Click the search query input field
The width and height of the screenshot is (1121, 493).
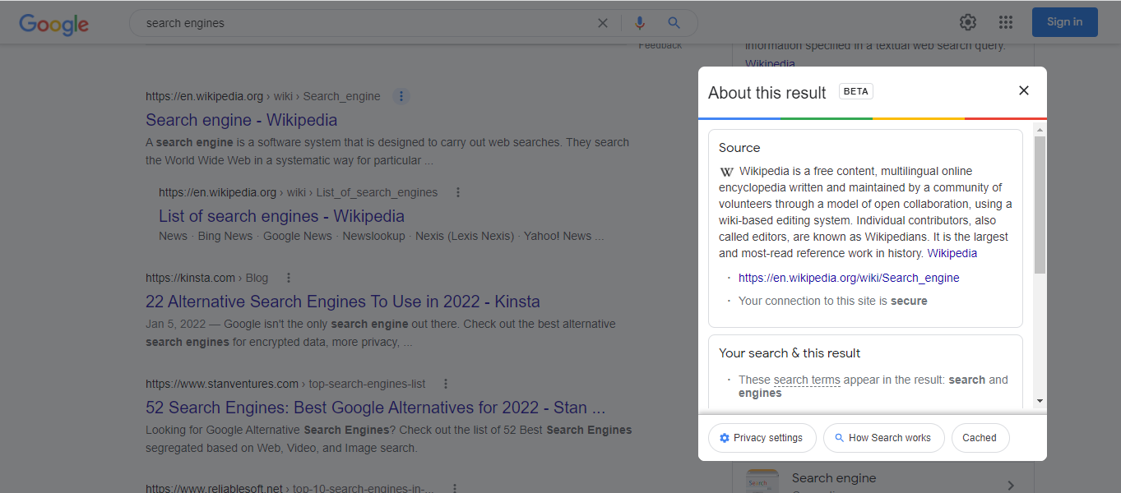pos(362,23)
